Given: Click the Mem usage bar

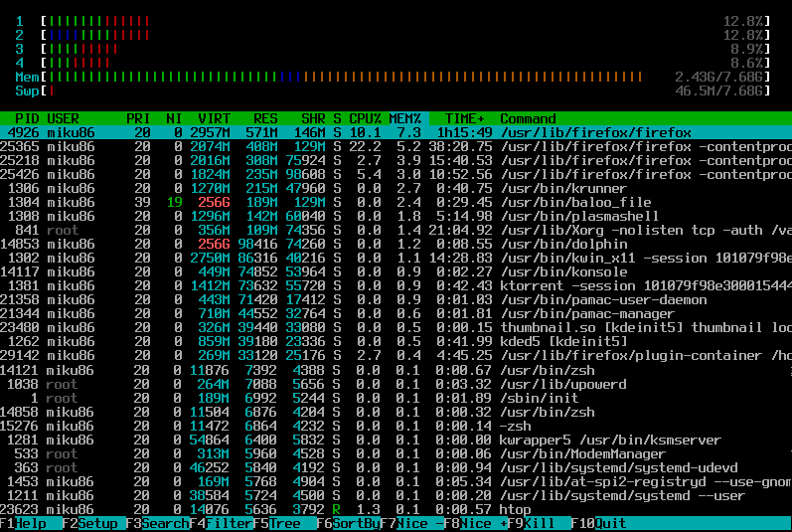Looking at the screenshot, I should pyautogui.click(x=393, y=77).
